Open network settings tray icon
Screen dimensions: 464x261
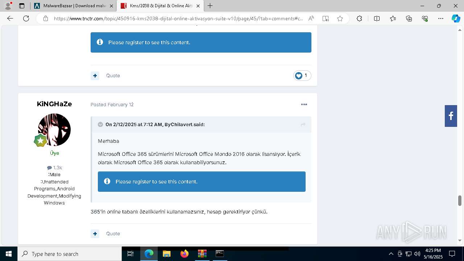pyautogui.click(x=409, y=254)
